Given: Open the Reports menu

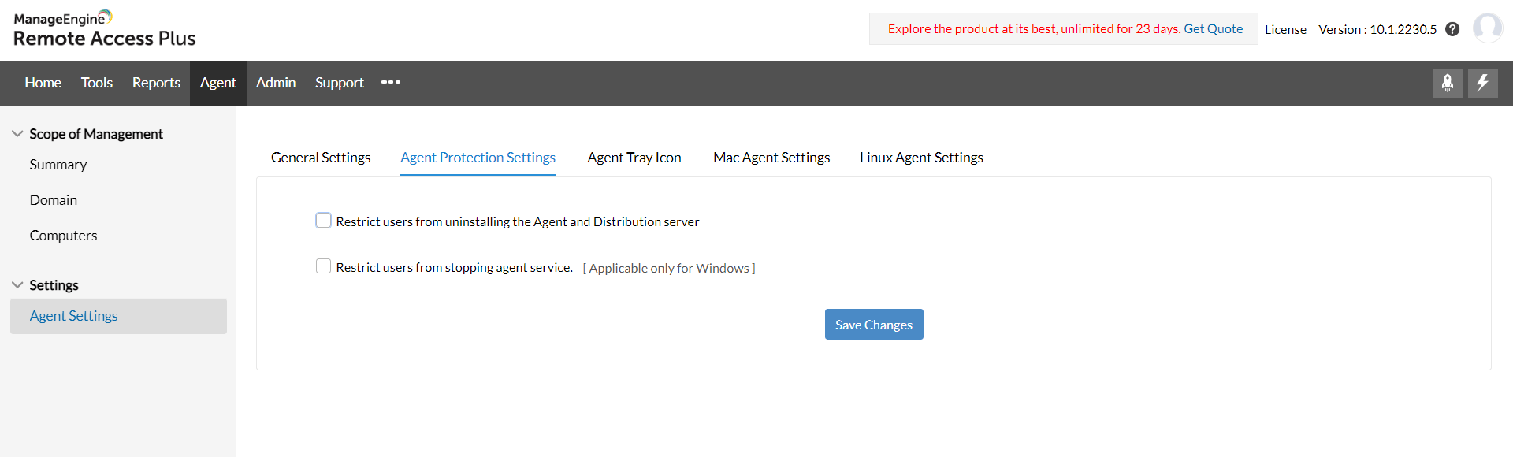Looking at the screenshot, I should (x=156, y=83).
